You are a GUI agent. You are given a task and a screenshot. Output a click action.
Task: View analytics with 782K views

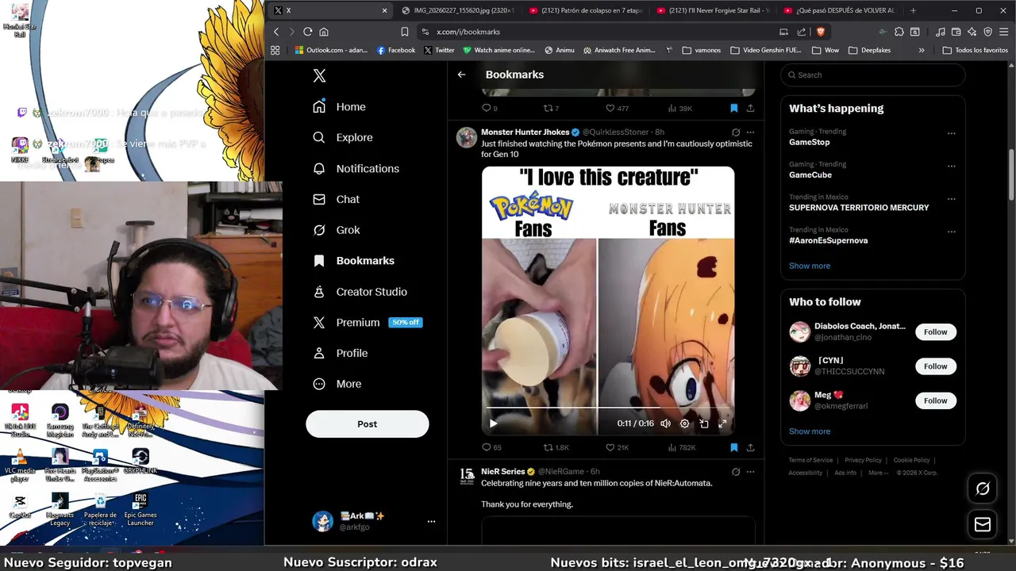[x=681, y=447]
